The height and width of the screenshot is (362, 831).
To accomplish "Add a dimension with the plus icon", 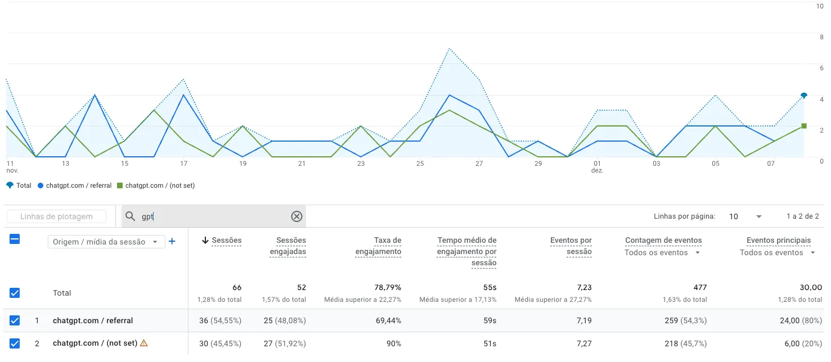I will 172,241.
